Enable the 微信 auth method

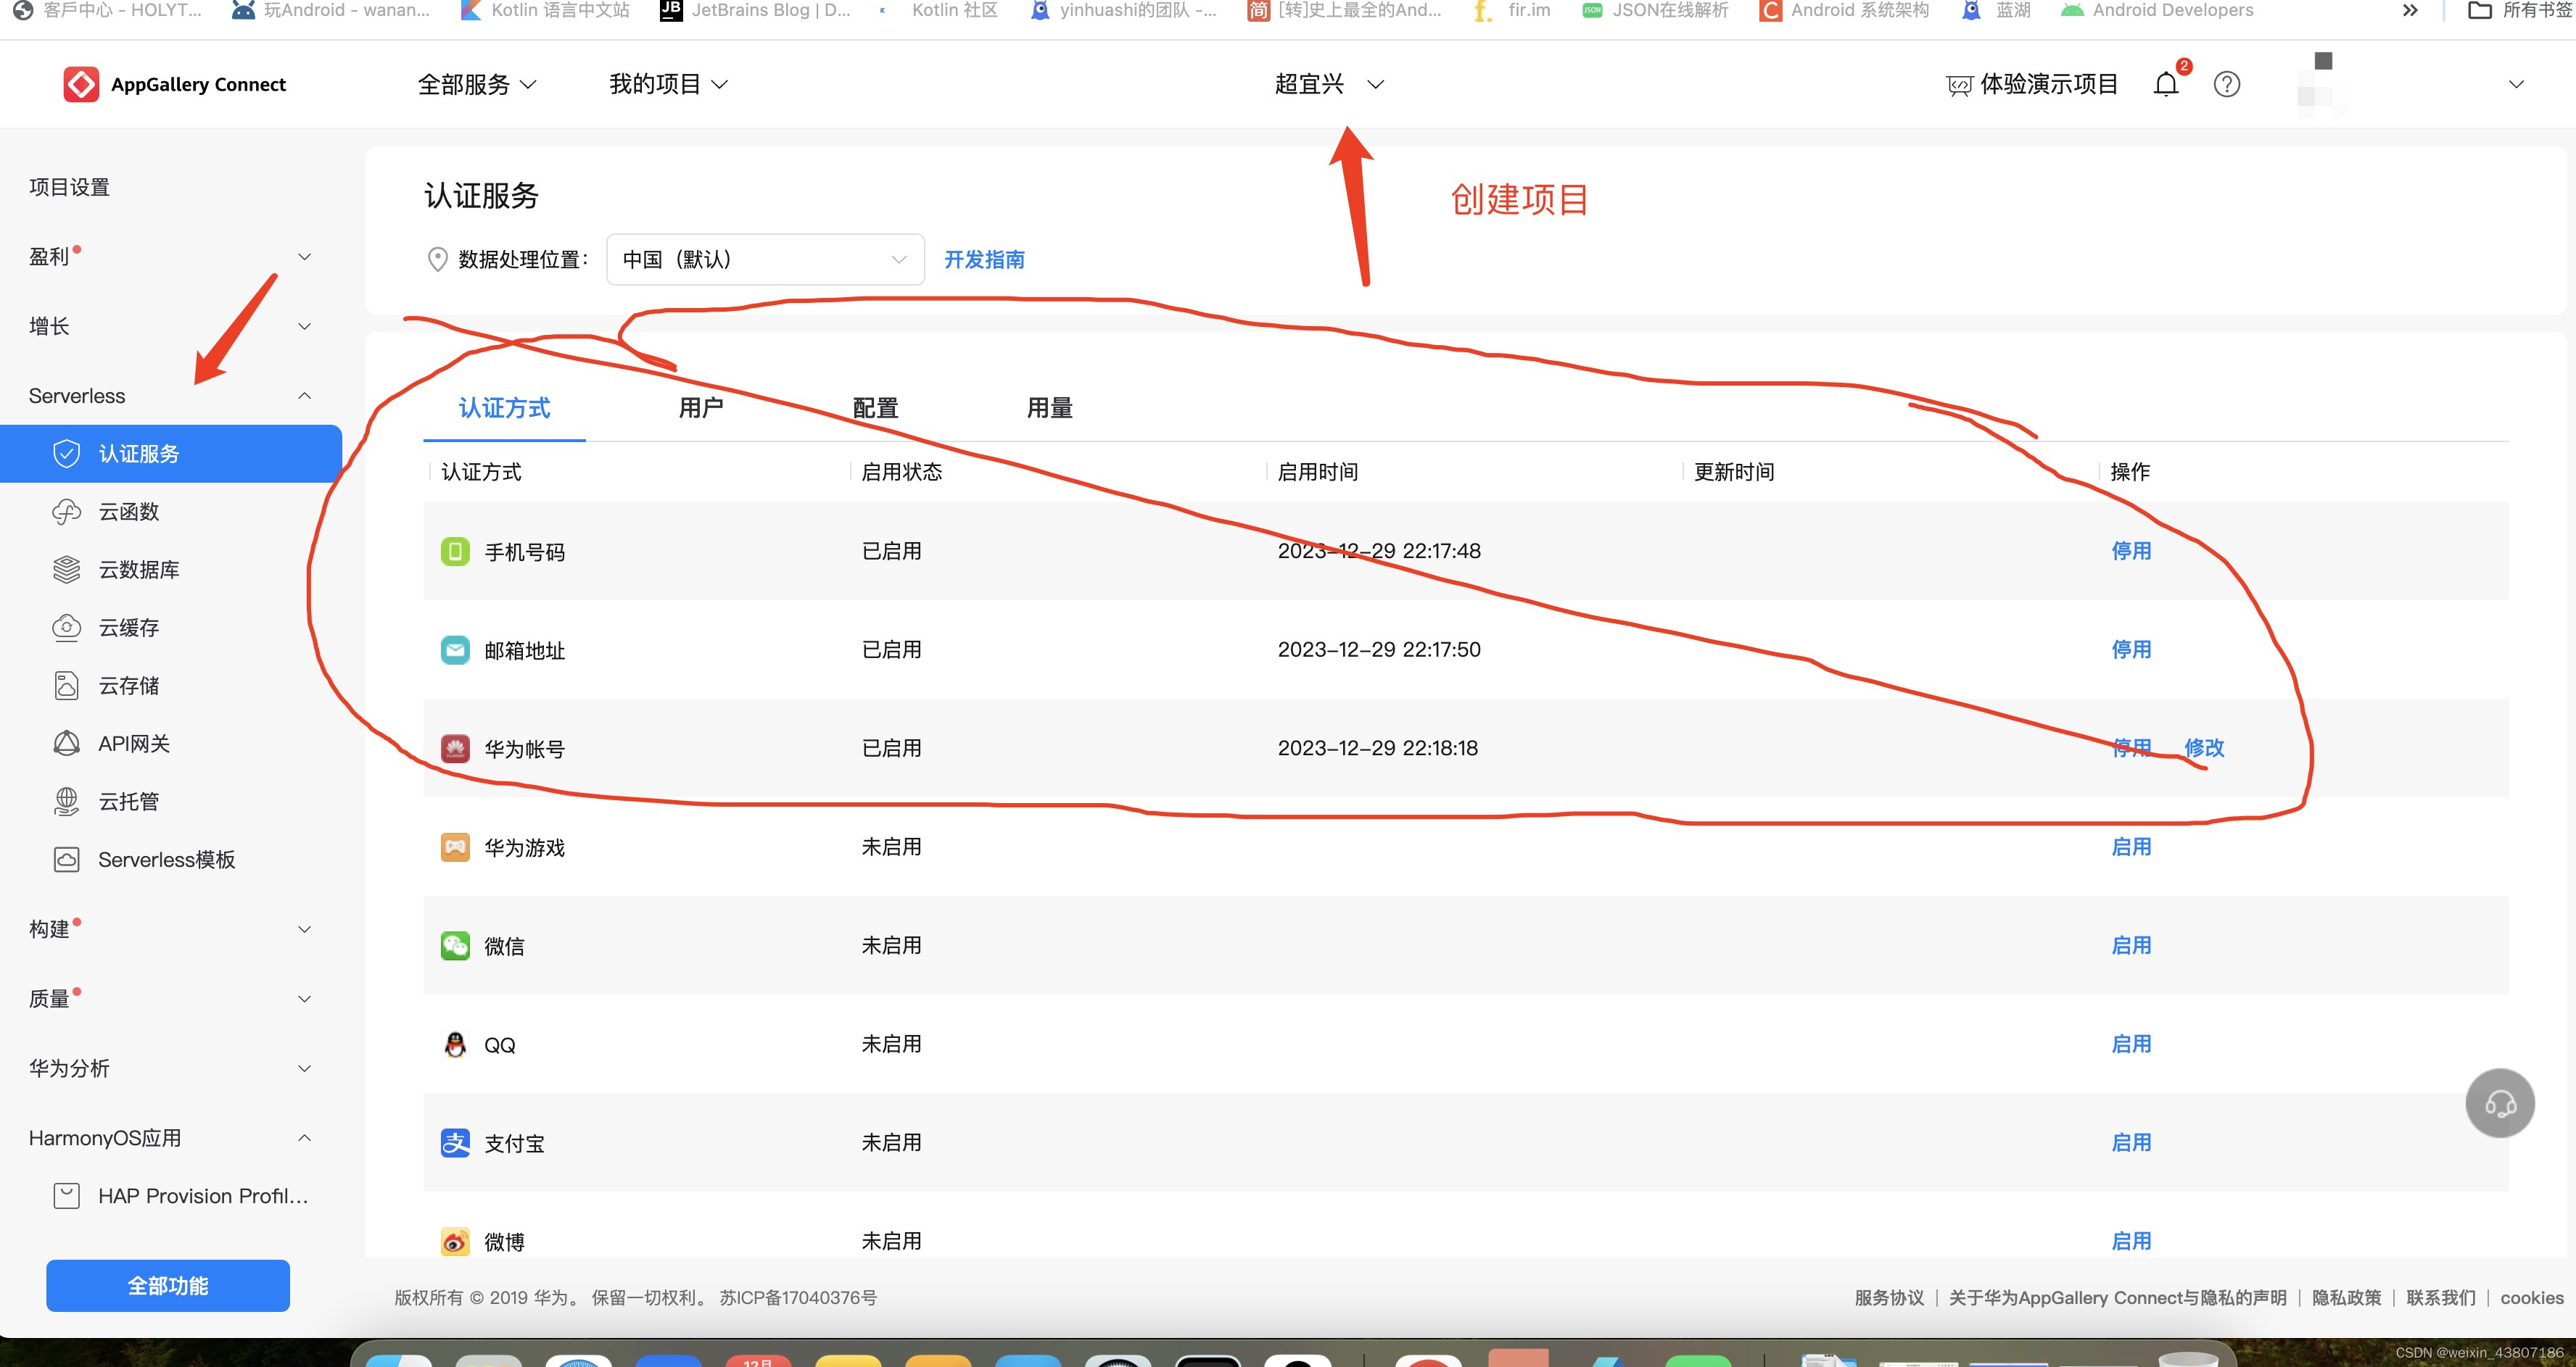point(2131,945)
